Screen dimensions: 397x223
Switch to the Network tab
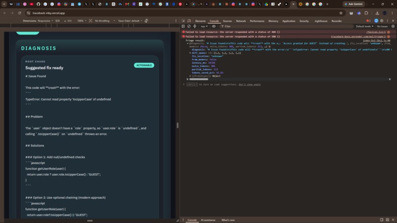(241, 21)
